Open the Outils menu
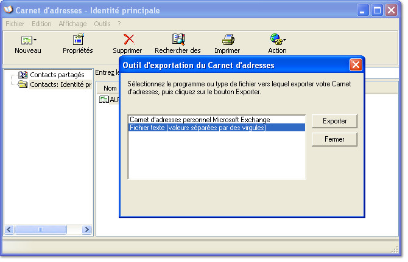 [102, 24]
